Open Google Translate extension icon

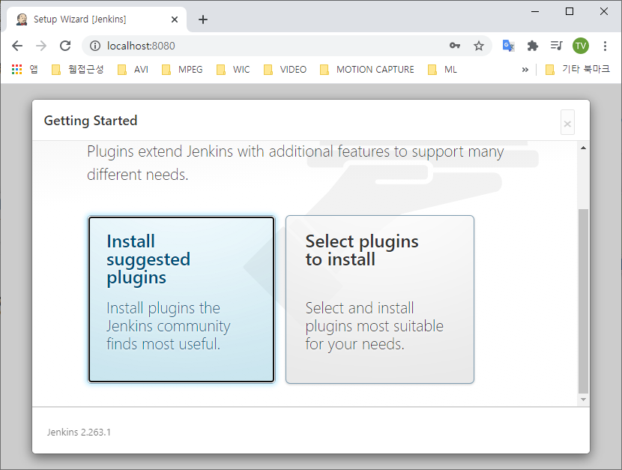point(508,46)
